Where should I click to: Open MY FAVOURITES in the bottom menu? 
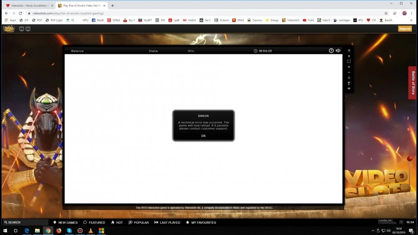(x=201, y=222)
